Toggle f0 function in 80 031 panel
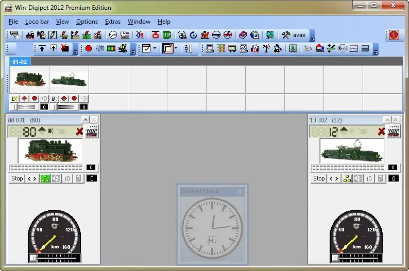Viewport: 409px width, 271px height. [x=67, y=178]
